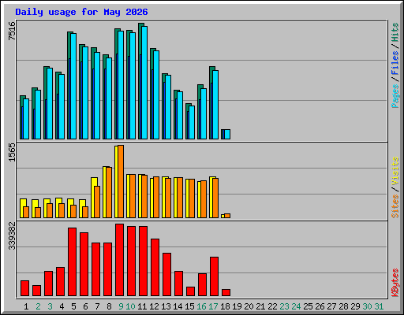Click the yellow "Visits" legend label
The width and height of the screenshot is (404, 315).
(x=395, y=171)
